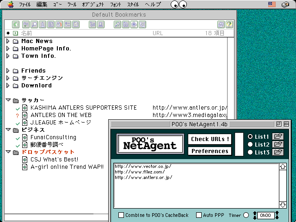Select the List2 radio button
This screenshot has width=296, height=222.
[x=250, y=144]
